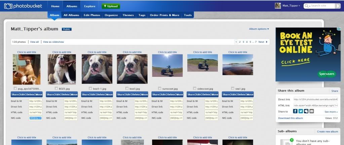
Task: Share album to MySpace icon
Action: [306, 111]
